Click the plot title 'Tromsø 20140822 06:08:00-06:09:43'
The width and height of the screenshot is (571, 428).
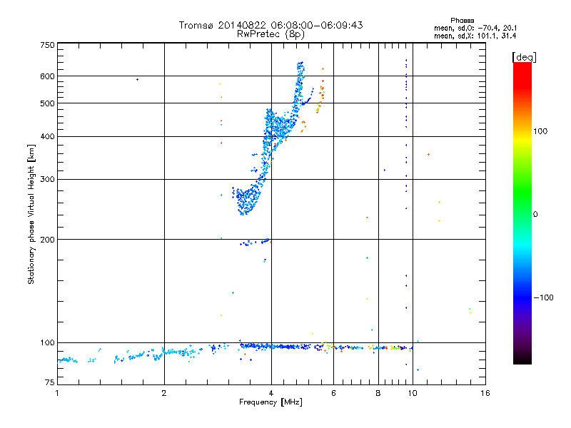point(271,25)
